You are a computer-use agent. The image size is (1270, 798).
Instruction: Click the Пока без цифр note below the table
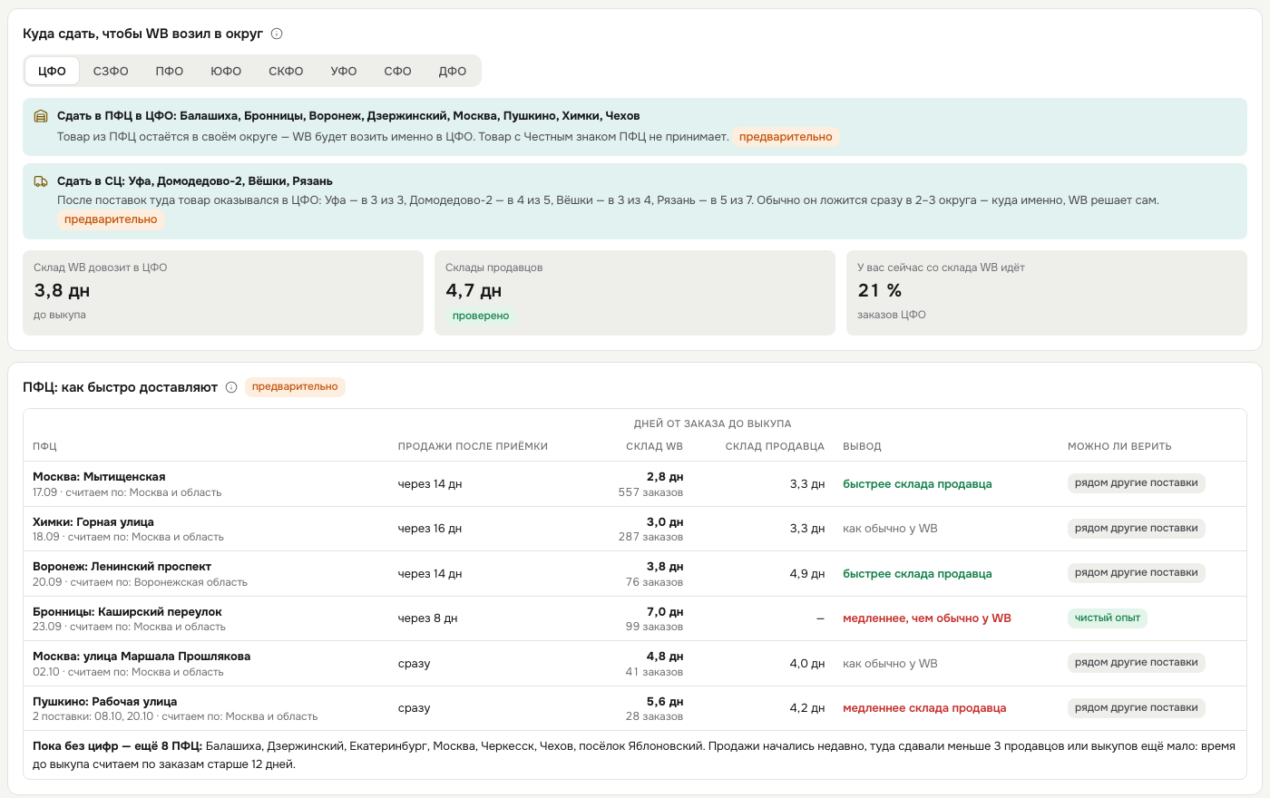pyautogui.click(x=634, y=755)
